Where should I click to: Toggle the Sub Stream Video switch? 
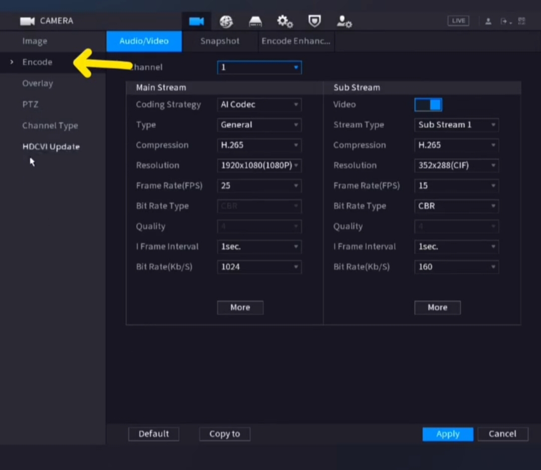pyautogui.click(x=428, y=105)
